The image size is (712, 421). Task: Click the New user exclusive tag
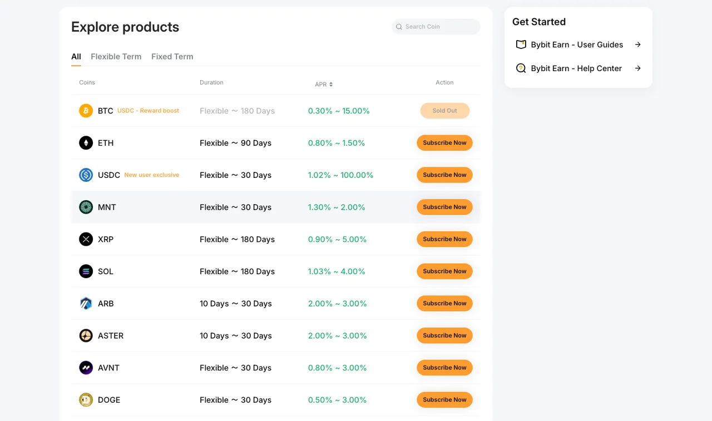point(152,175)
